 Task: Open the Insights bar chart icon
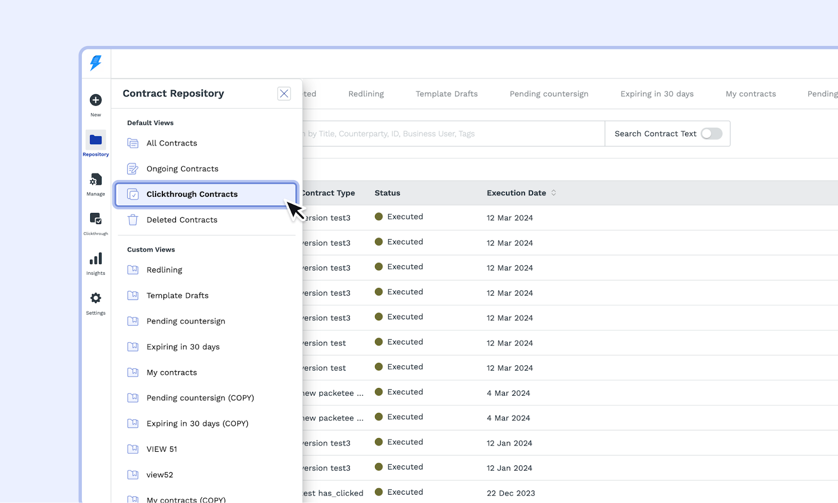(95, 259)
